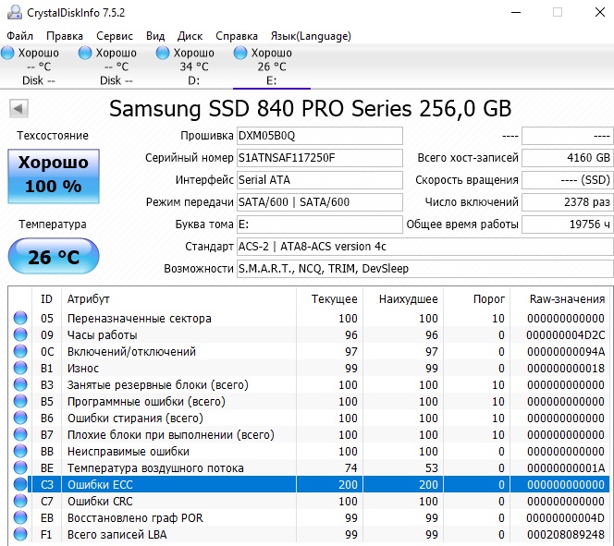
Task: Click status orb of row 0C Включений/отключений
Action: pyautogui.click(x=20, y=351)
